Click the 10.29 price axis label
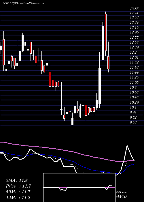The width and height of the screenshot is (144, 202). [x=134, y=102]
